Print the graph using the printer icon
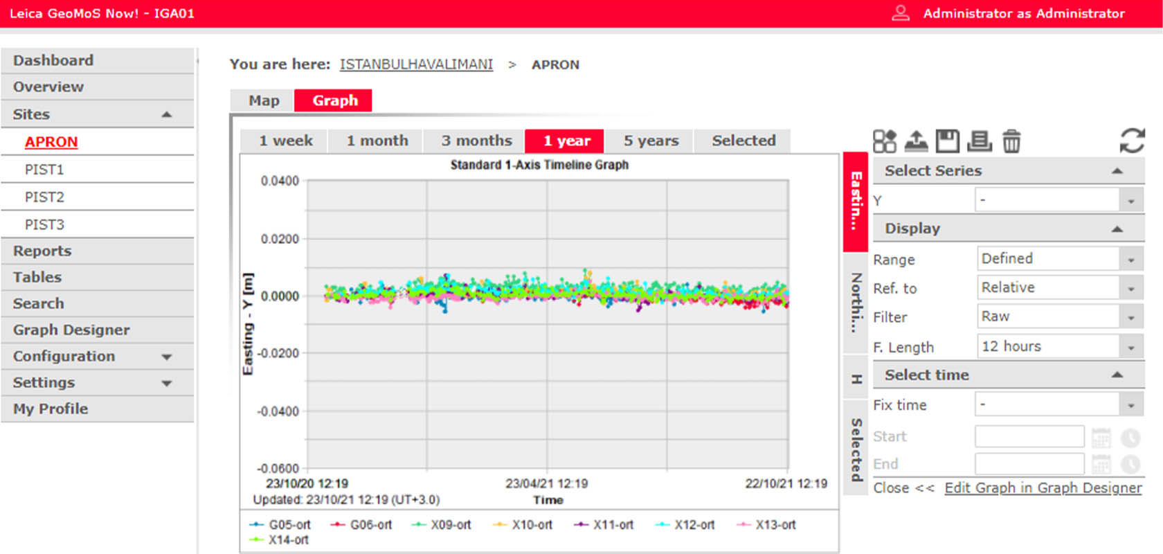This screenshot has height=554, width=1163. click(x=979, y=141)
